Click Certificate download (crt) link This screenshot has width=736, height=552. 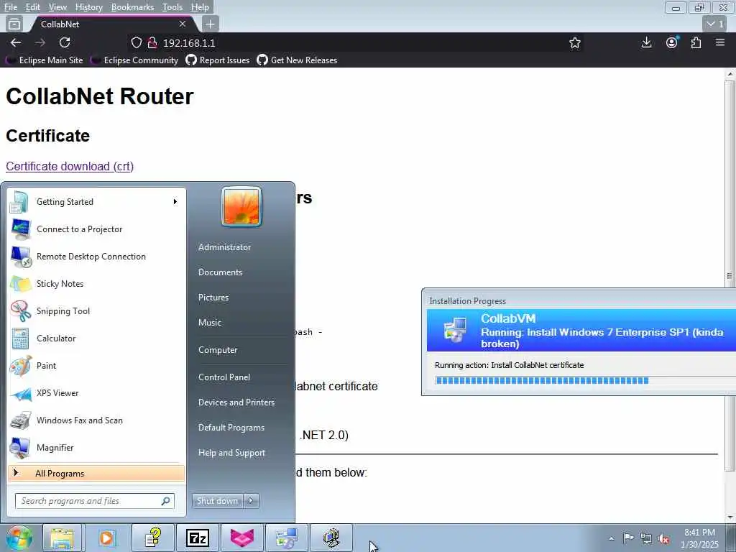[70, 166]
